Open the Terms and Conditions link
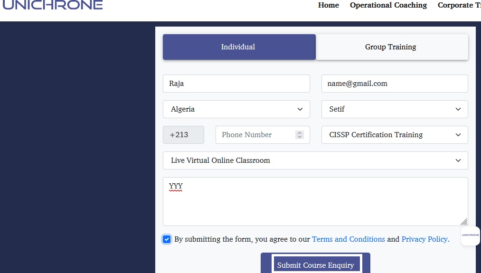Screen dimensions: 481x273 pos(348,239)
